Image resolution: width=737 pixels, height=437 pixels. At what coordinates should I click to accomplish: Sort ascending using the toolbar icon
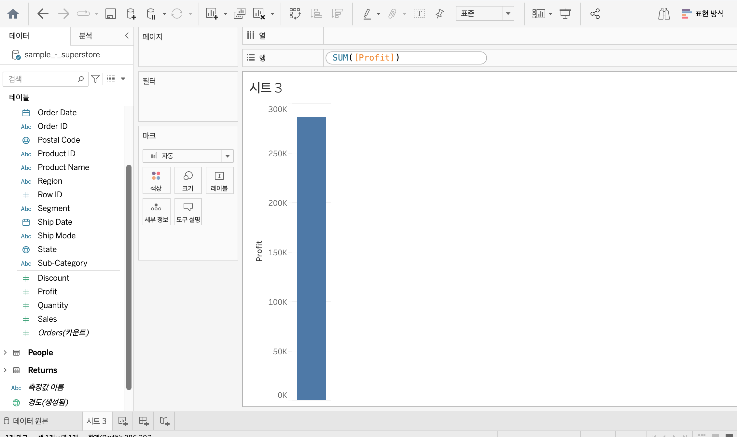point(316,14)
